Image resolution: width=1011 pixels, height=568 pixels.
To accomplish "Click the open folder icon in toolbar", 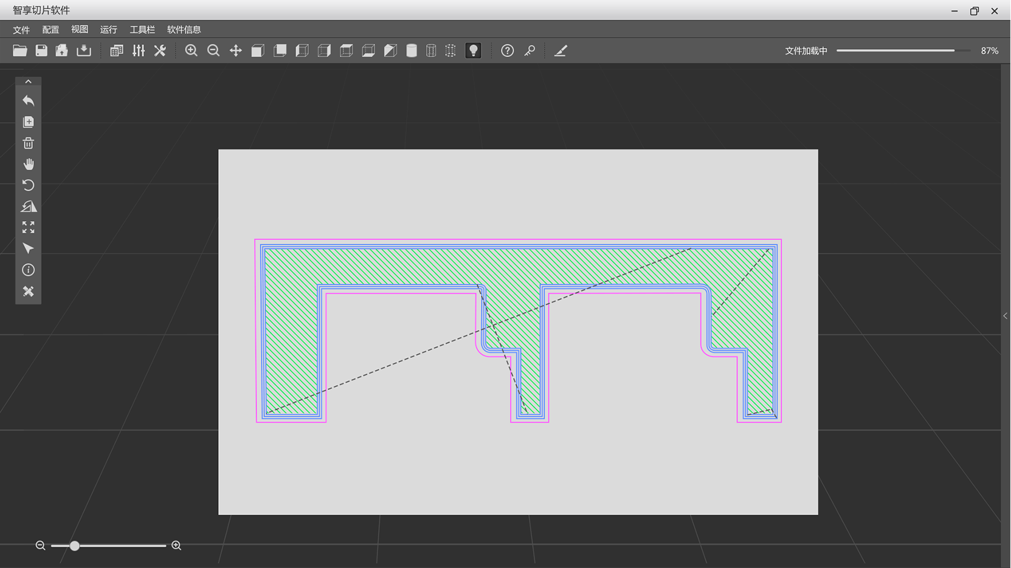I will tap(19, 51).
